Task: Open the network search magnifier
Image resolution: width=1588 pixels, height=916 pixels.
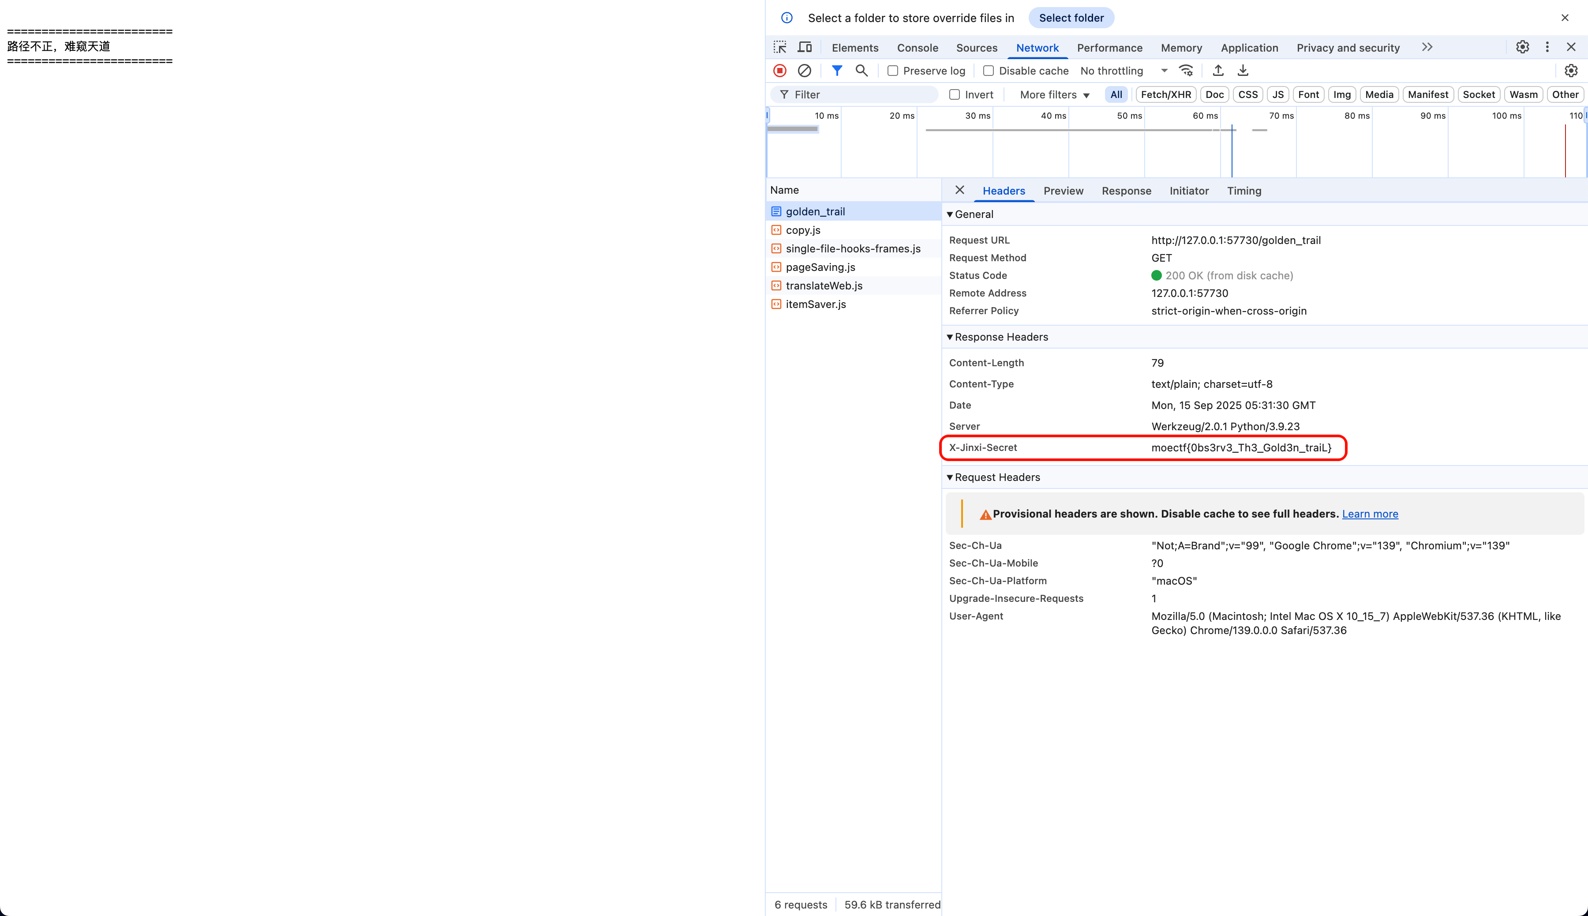Action: (x=861, y=71)
